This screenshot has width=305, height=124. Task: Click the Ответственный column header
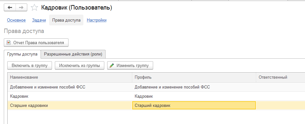[280, 77]
